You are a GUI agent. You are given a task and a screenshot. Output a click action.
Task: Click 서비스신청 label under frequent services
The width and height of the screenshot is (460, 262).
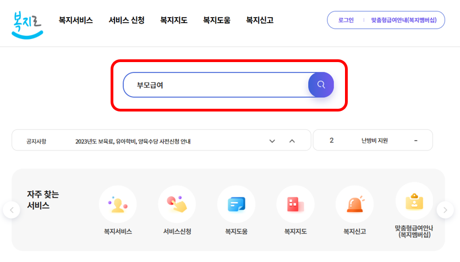coord(177,232)
